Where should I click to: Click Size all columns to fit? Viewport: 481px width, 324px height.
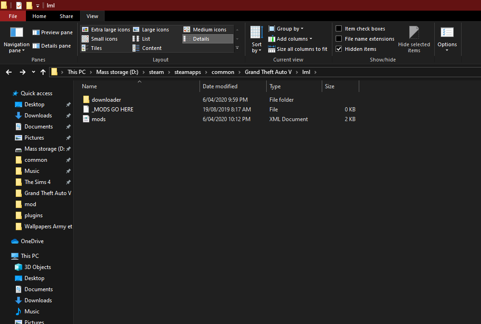tap(298, 49)
